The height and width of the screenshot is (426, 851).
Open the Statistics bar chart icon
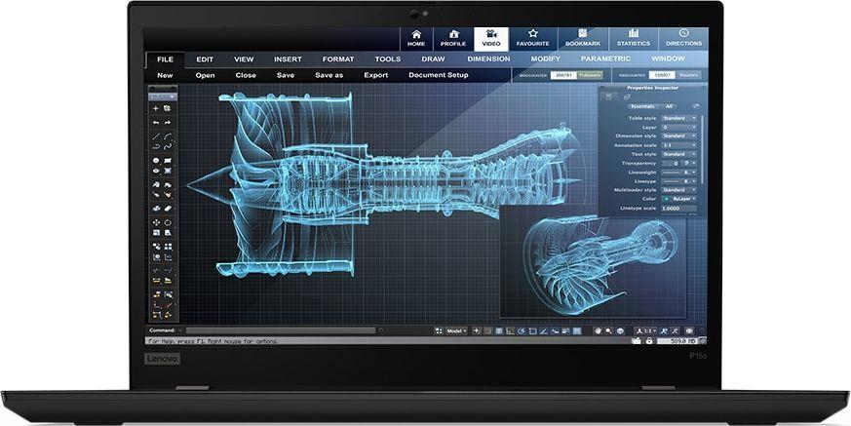tap(634, 38)
